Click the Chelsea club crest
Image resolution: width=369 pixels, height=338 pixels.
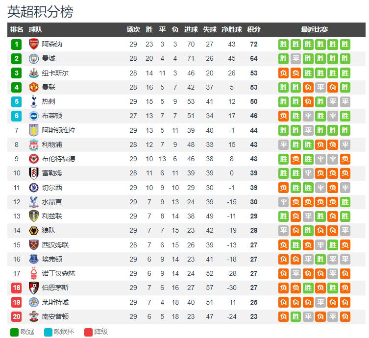point(34,188)
